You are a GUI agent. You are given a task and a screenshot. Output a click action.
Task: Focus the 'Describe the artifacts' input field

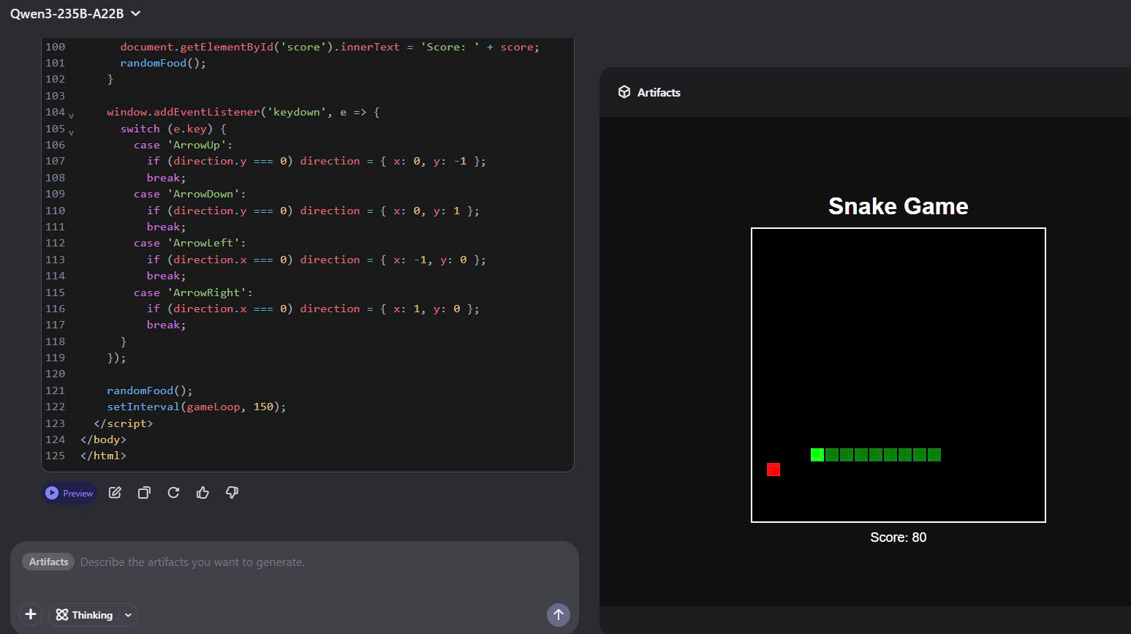[192, 562]
